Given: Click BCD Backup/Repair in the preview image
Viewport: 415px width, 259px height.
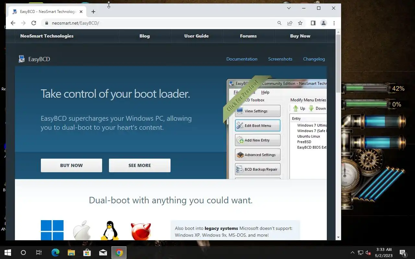Looking at the screenshot, I should click(258, 169).
